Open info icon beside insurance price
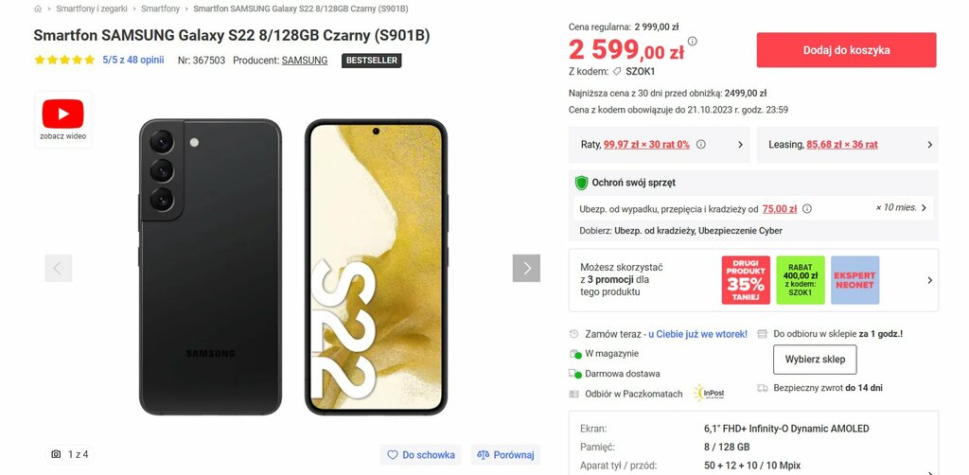Viewport: 969px width, 475px height. [806, 209]
